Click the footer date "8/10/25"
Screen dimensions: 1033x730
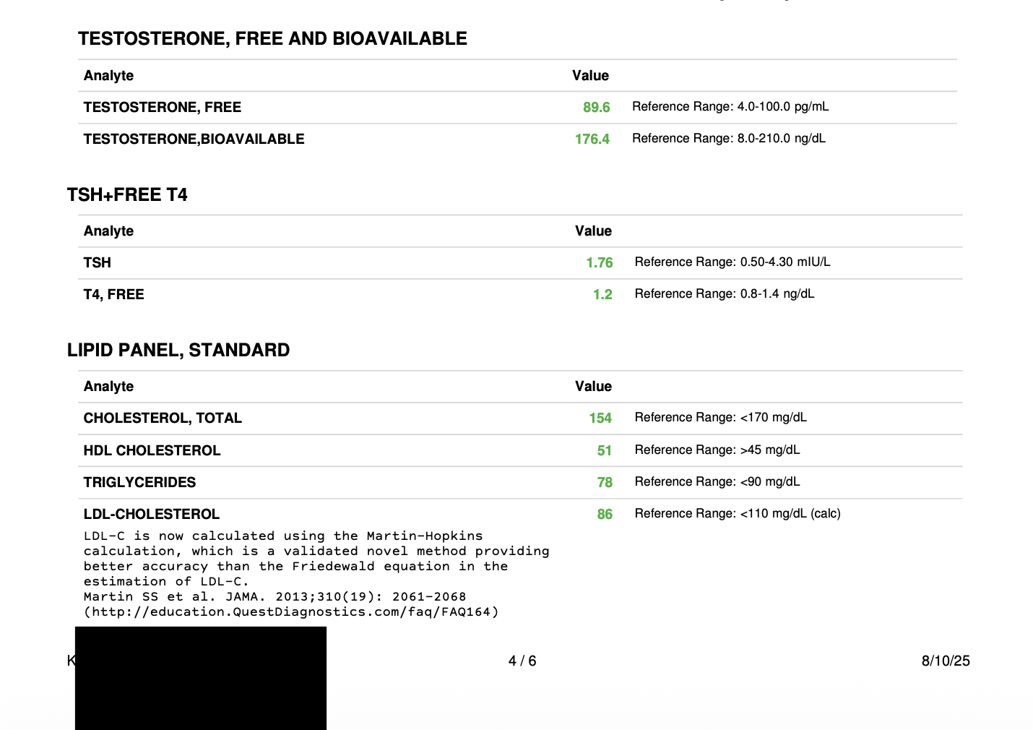[946, 661]
